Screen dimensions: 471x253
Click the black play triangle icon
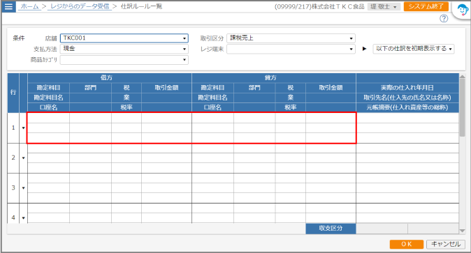(364, 49)
